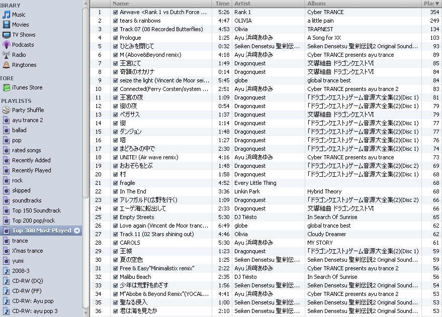The width and height of the screenshot is (442, 317).
Task: Select the CD-RW (FF) playlist icon
Action: [x=6, y=291]
